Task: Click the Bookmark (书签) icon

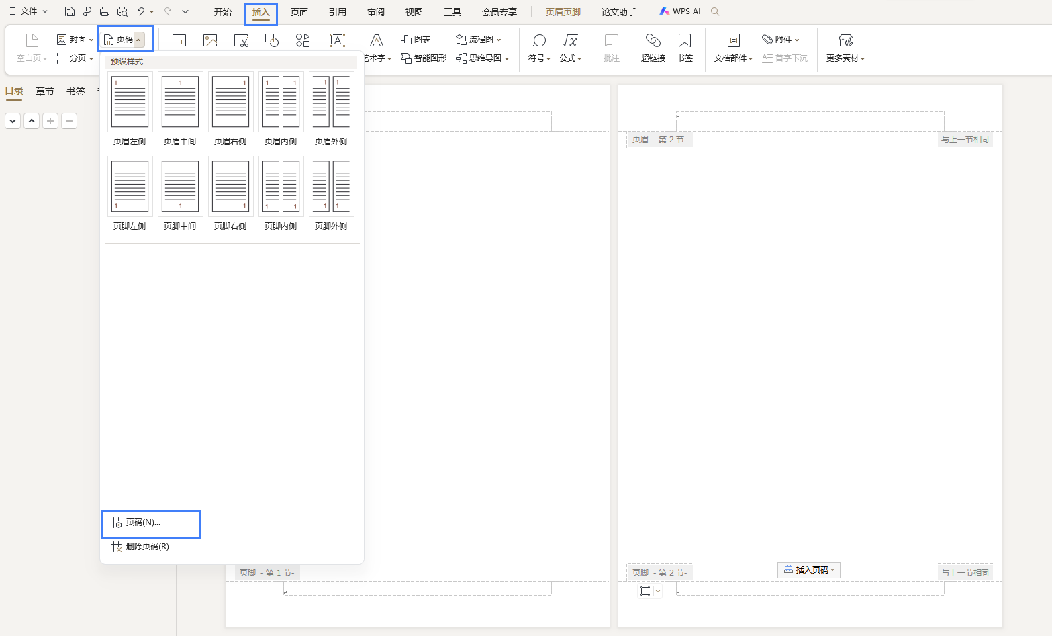Action: coord(685,40)
